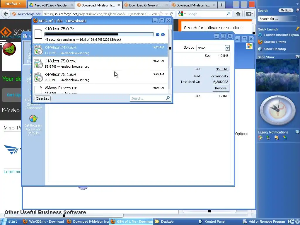Click the 36.88MB size link

click(x=222, y=69)
